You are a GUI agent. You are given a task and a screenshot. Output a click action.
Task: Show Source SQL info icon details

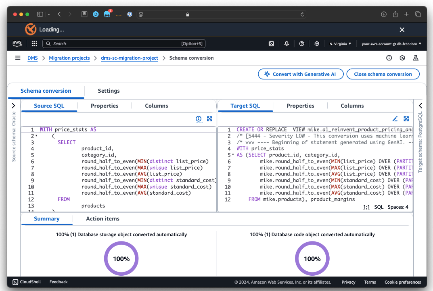coord(199,119)
